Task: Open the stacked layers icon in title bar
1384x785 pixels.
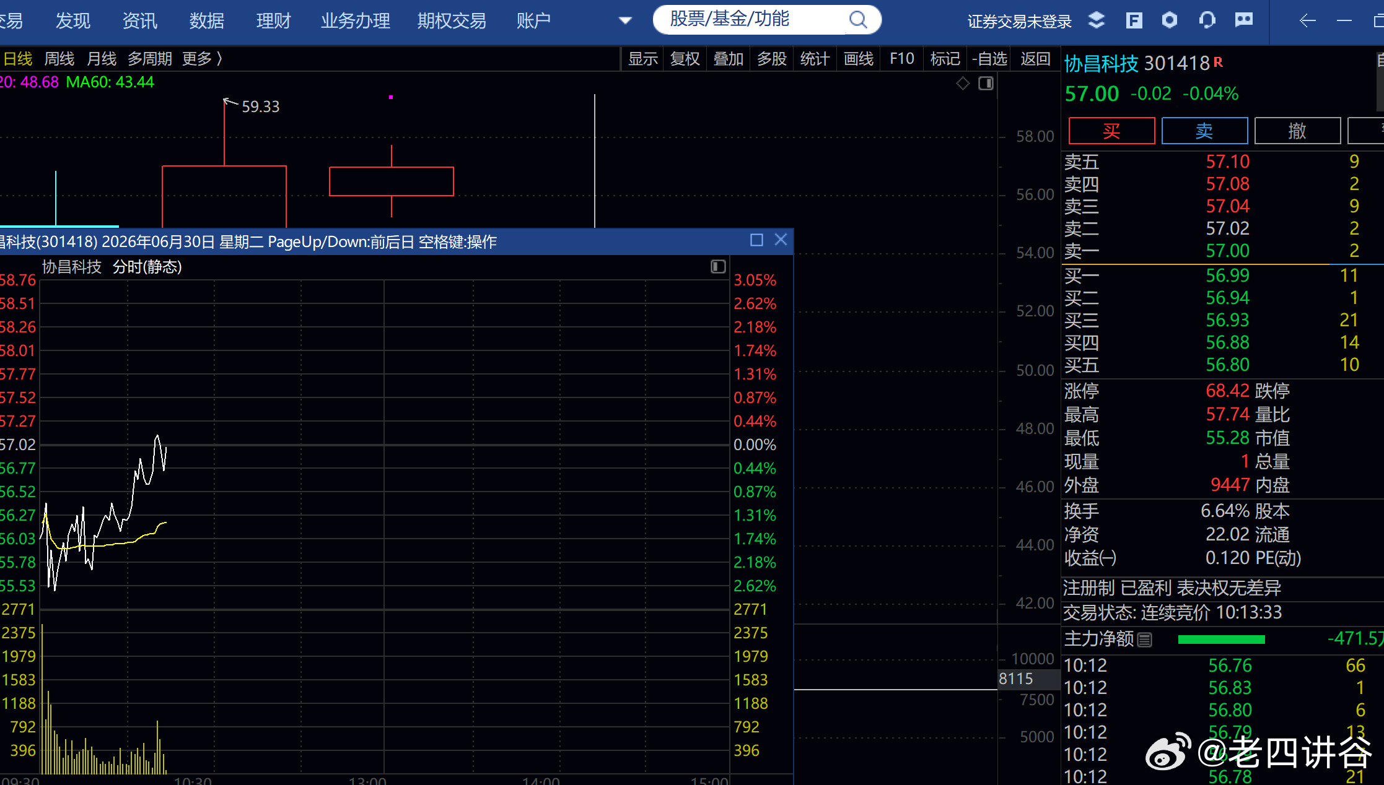Action: (1097, 20)
